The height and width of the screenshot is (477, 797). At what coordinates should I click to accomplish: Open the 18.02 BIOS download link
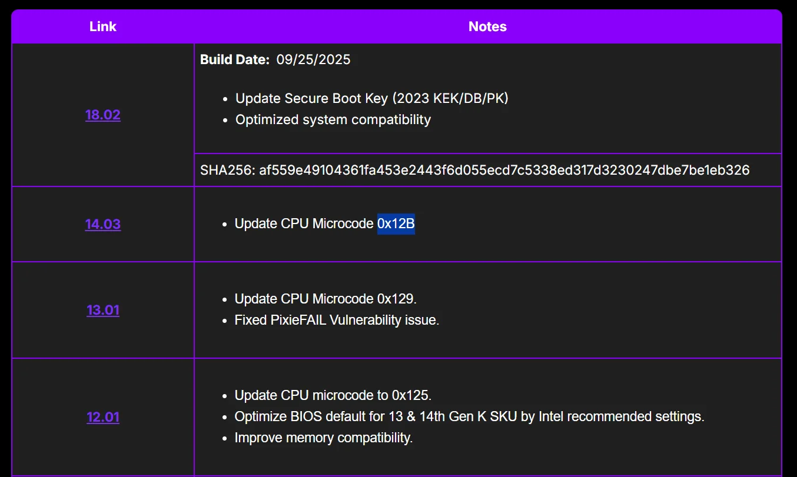[103, 115]
